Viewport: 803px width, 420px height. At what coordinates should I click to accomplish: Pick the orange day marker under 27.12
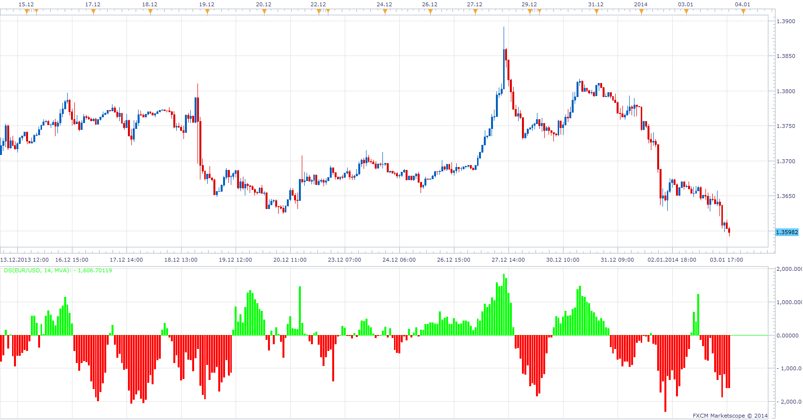[475, 12]
